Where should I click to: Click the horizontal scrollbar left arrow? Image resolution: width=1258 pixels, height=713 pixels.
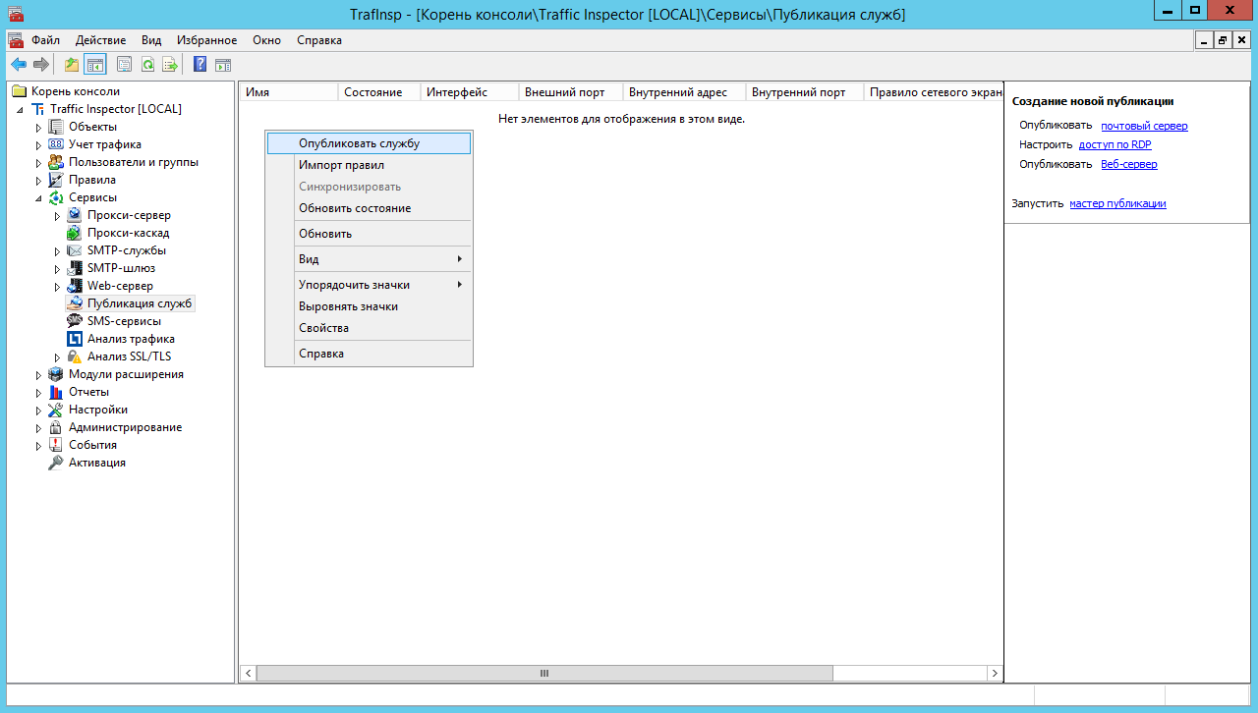(248, 674)
